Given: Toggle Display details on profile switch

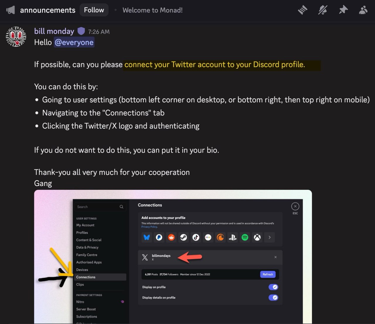Looking at the screenshot, I should 273,298.
